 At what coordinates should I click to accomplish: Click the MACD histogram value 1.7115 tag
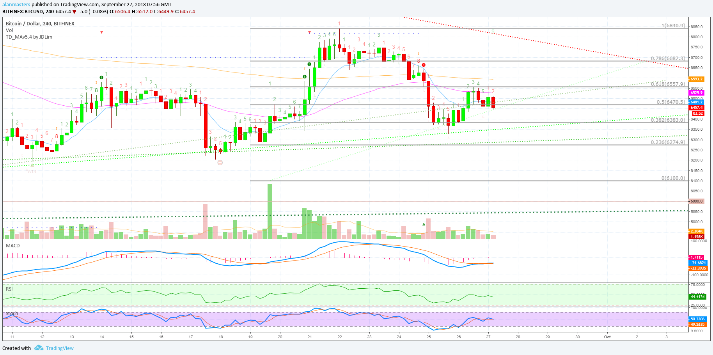point(696,257)
